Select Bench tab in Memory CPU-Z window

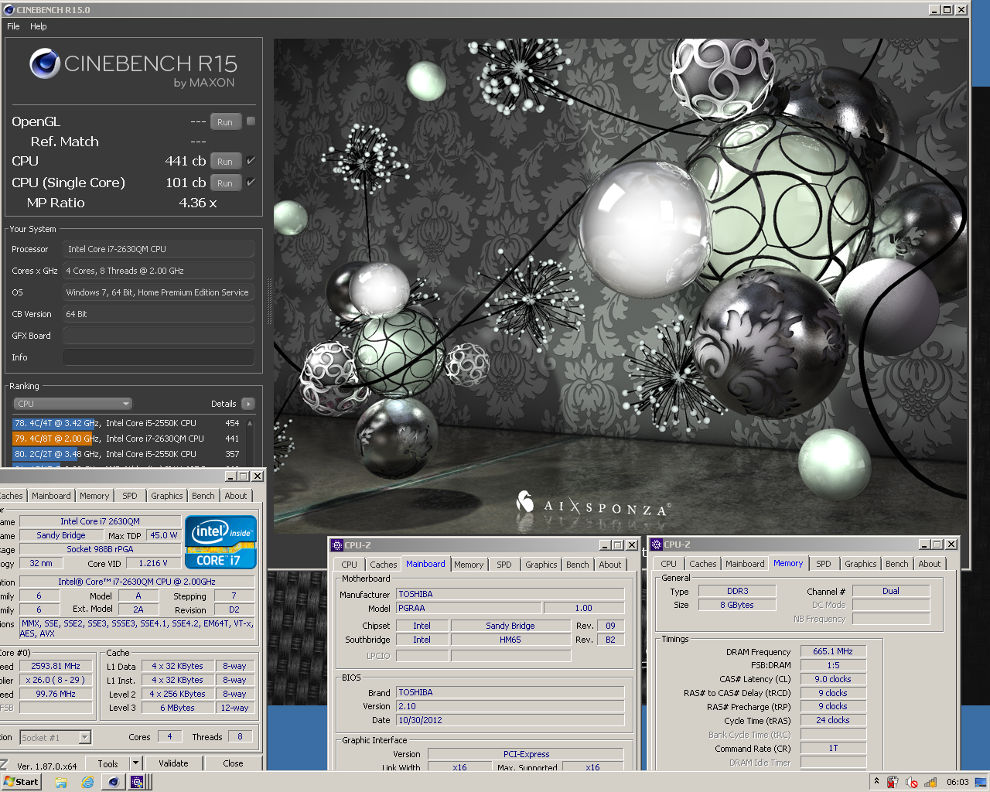[897, 564]
